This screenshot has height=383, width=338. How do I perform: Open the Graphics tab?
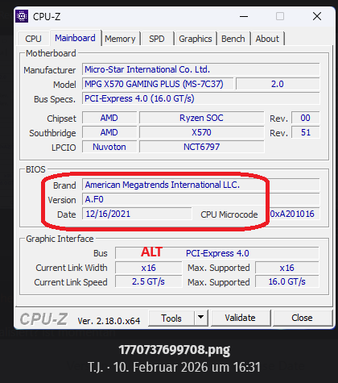tap(196, 39)
